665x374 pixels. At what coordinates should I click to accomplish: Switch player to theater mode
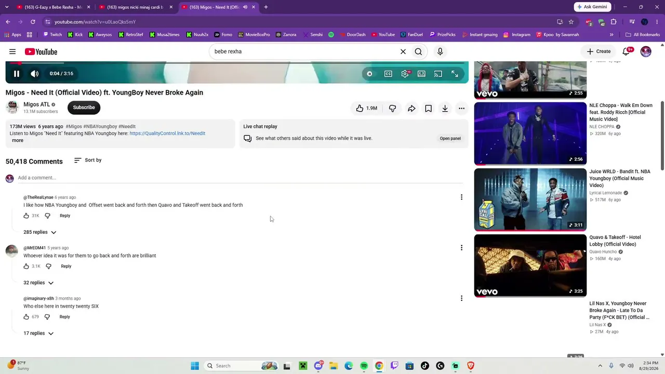(421, 74)
